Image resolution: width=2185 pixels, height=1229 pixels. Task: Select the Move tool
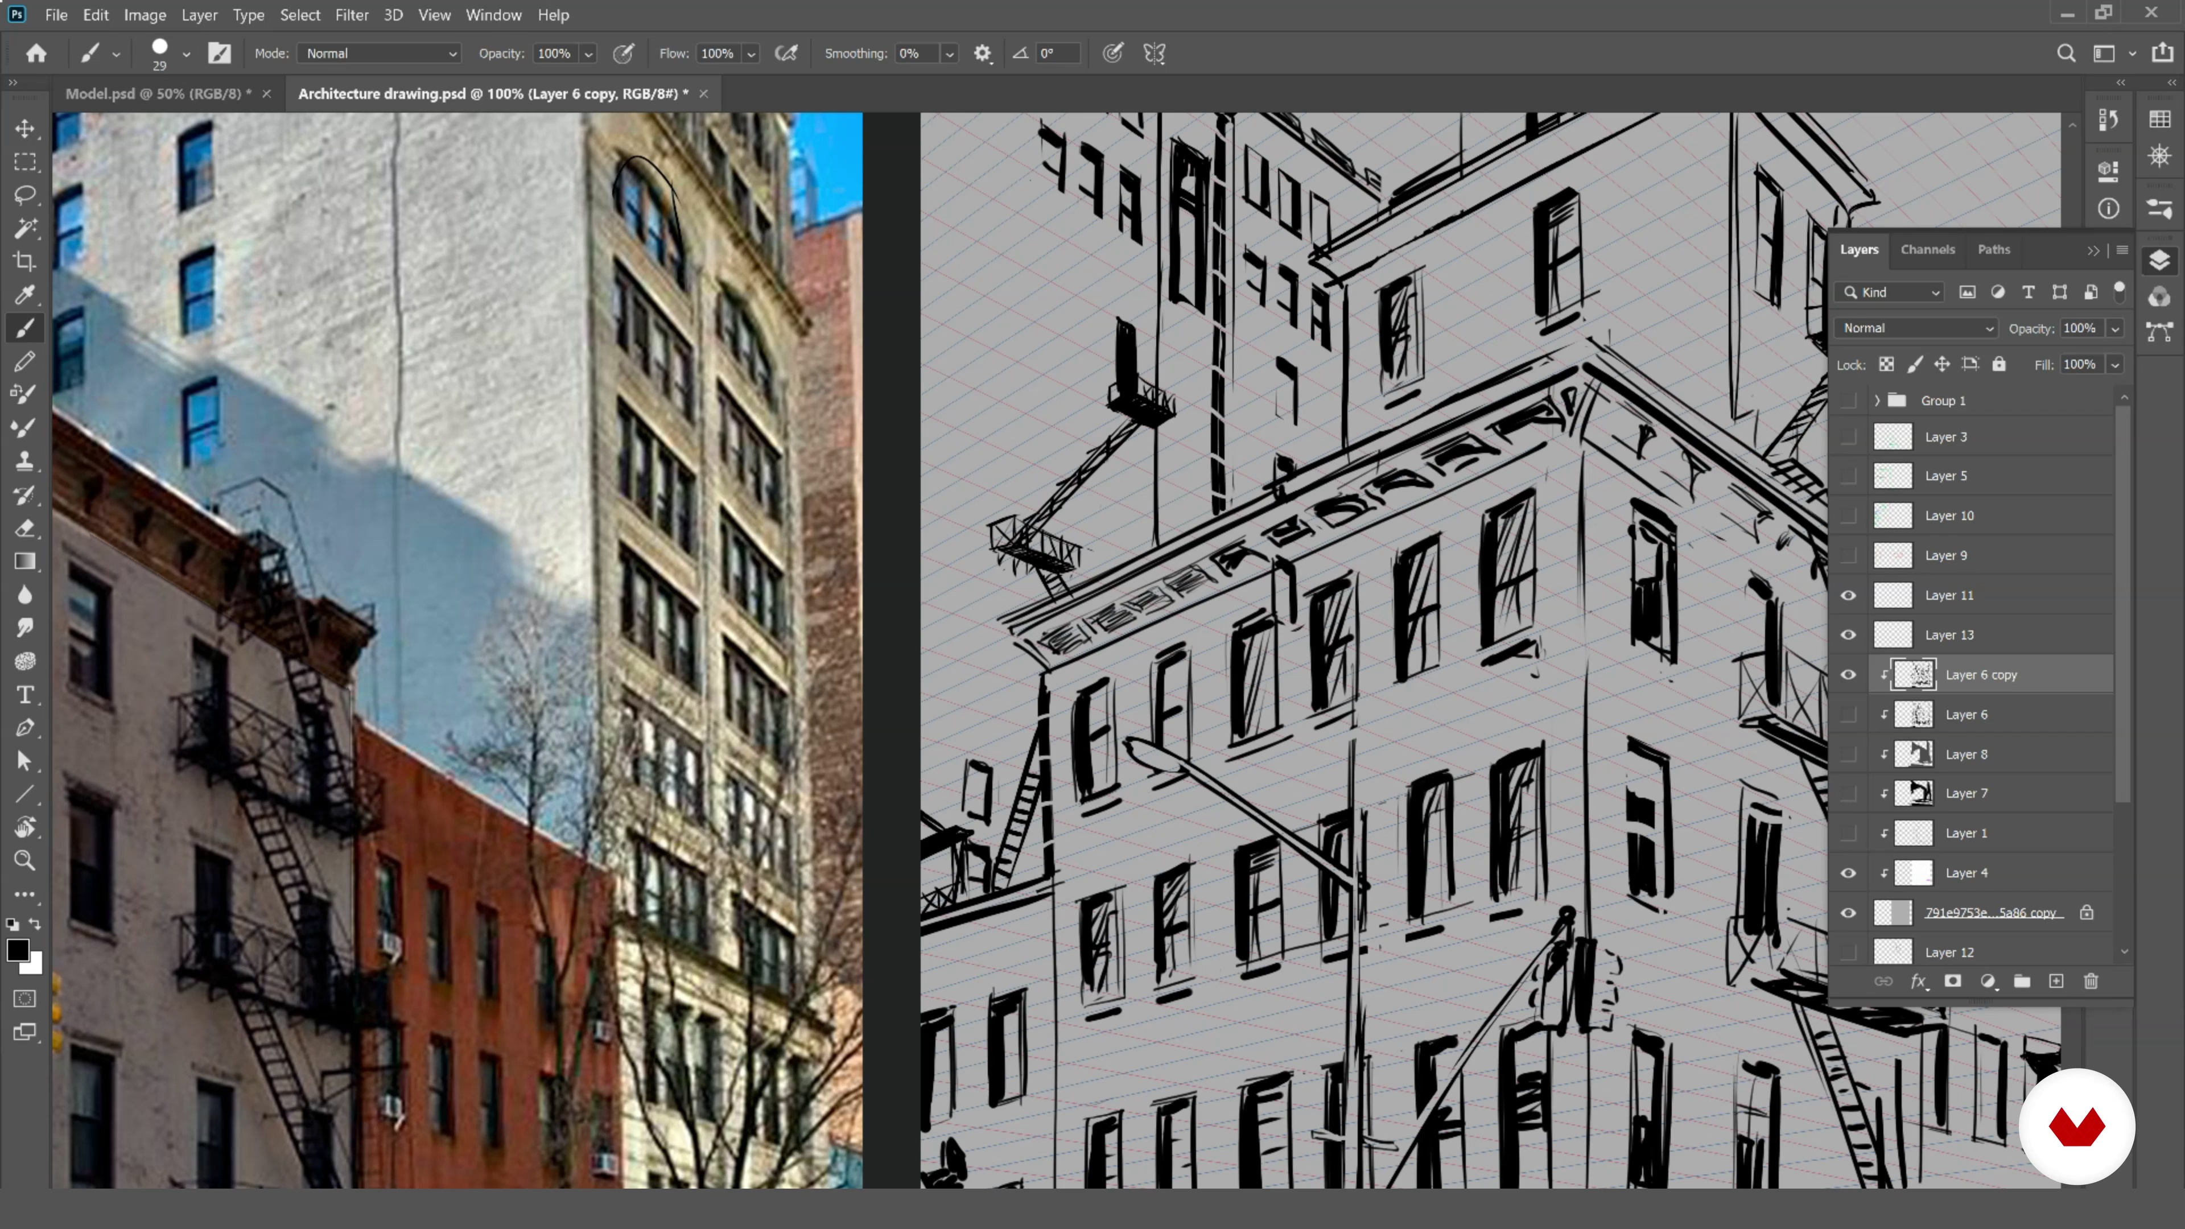pyautogui.click(x=24, y=128)
